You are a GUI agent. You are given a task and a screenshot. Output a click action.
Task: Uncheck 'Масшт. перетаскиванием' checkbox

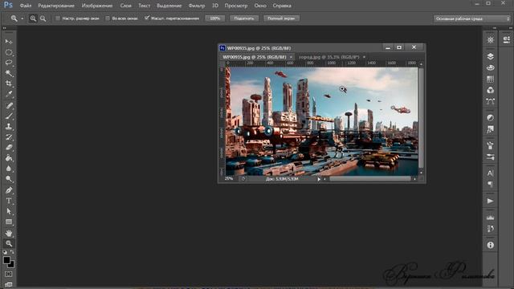[146, 18]
